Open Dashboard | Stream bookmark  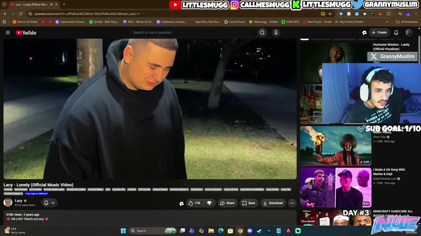pos(172,22)
